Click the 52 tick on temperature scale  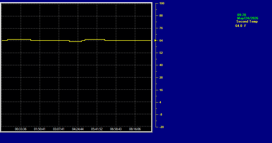(161, 53)
